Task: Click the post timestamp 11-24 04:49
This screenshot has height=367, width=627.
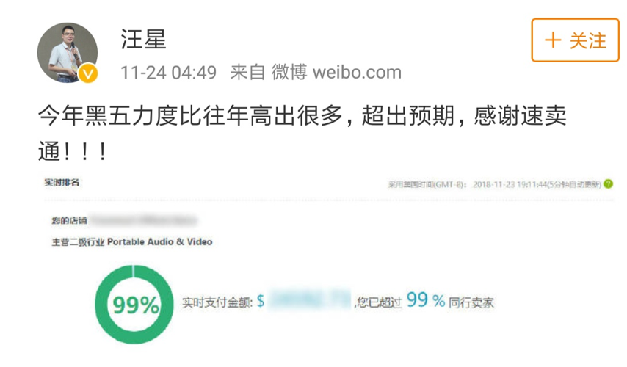Action: click(168, 73)
